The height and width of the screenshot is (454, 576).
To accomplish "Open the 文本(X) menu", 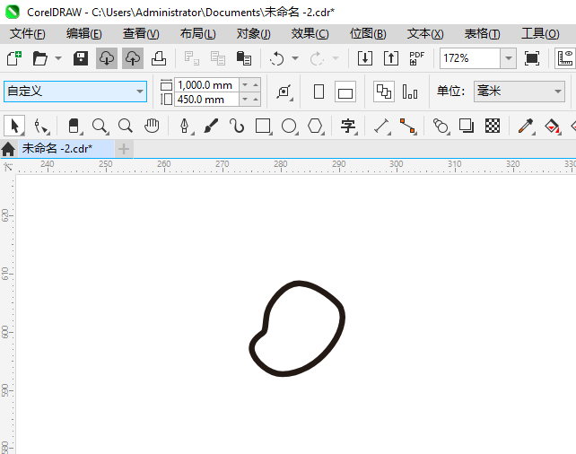I will coord(425,34).
